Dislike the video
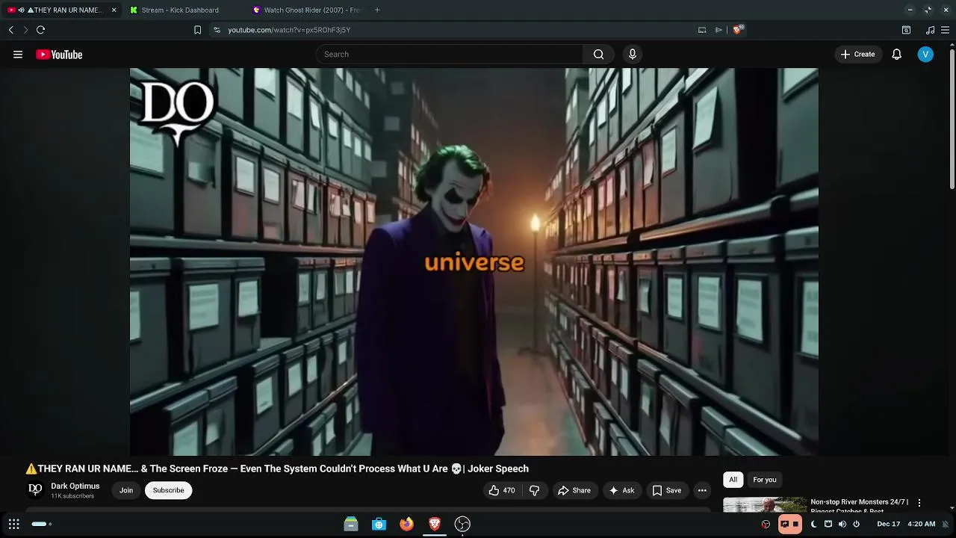This screenshot has height=538, width=956. [x=534, y=490]
